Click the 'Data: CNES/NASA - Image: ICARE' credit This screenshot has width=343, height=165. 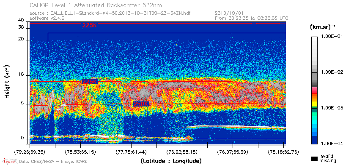(53, 162)
